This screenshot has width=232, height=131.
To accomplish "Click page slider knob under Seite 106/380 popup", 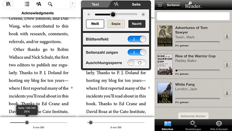I will 27,122.
